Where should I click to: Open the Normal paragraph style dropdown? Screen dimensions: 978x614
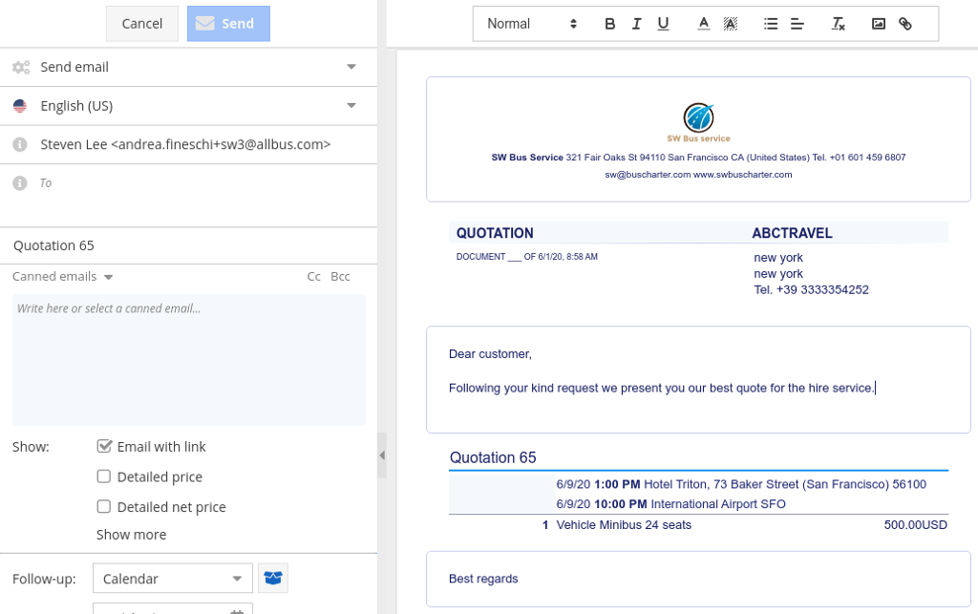(x=532, y=24)
